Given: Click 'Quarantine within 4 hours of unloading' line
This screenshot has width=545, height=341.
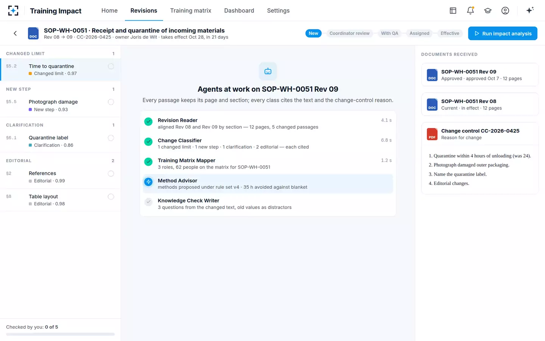Looking at the screenshot, I should coord(482,156).
